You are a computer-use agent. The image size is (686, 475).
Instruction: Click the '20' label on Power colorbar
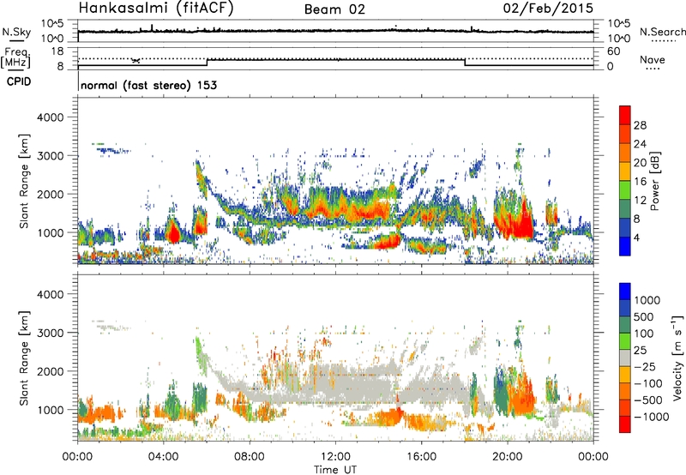640,163
